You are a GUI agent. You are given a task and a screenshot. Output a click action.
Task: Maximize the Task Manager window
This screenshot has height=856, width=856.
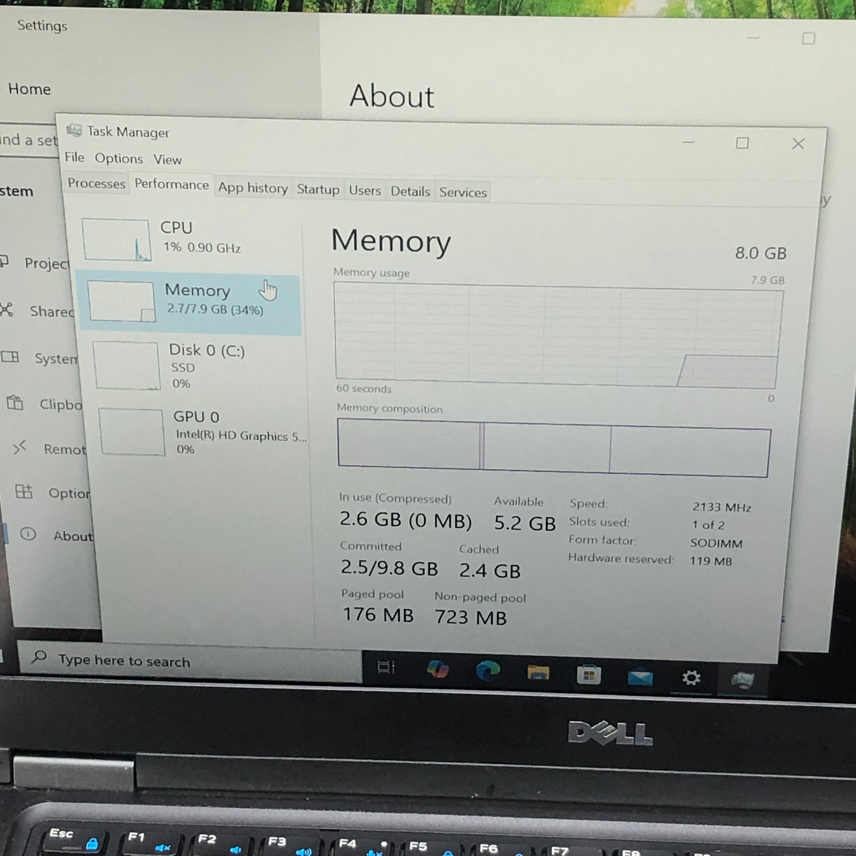coord(742,143)
